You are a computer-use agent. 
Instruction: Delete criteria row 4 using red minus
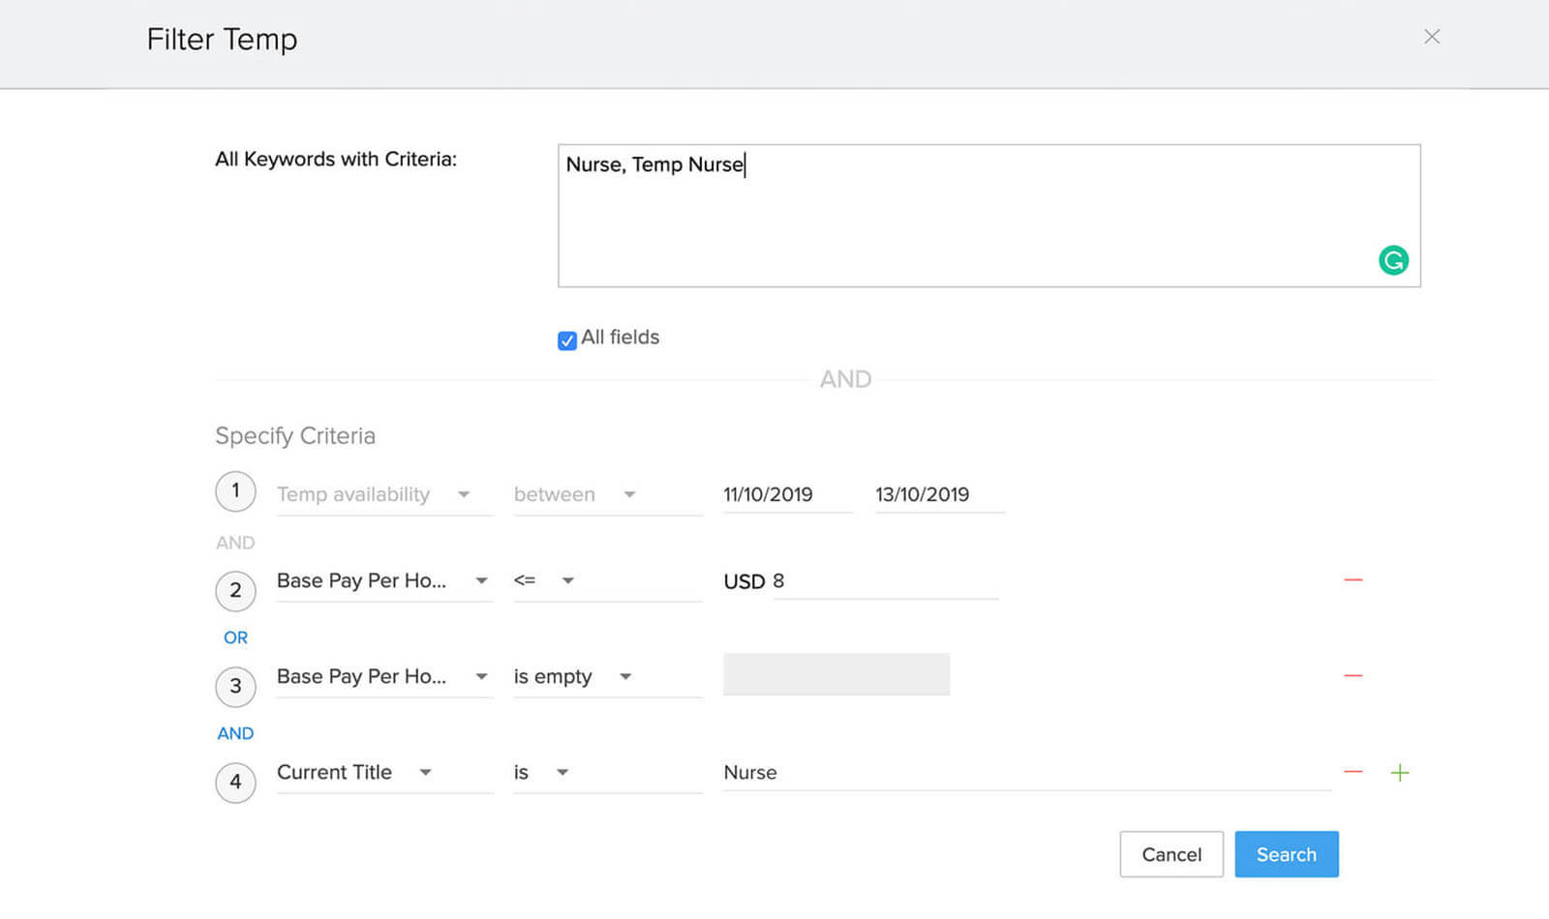[1352, 772]
